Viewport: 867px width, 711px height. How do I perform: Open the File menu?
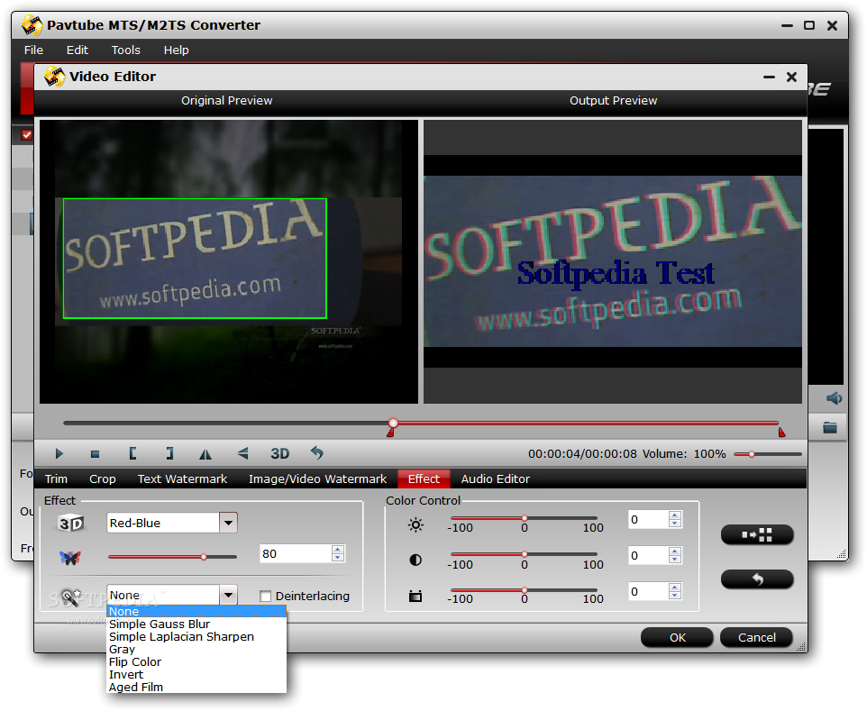click(33, 50)
